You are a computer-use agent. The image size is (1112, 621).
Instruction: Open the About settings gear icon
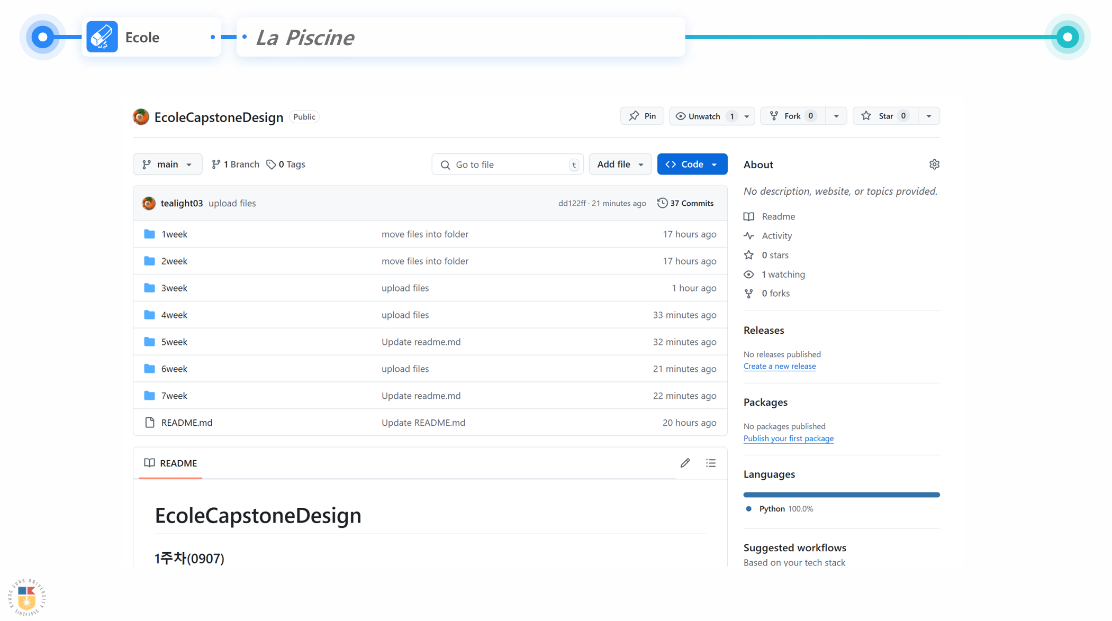(x=934, y=165)
